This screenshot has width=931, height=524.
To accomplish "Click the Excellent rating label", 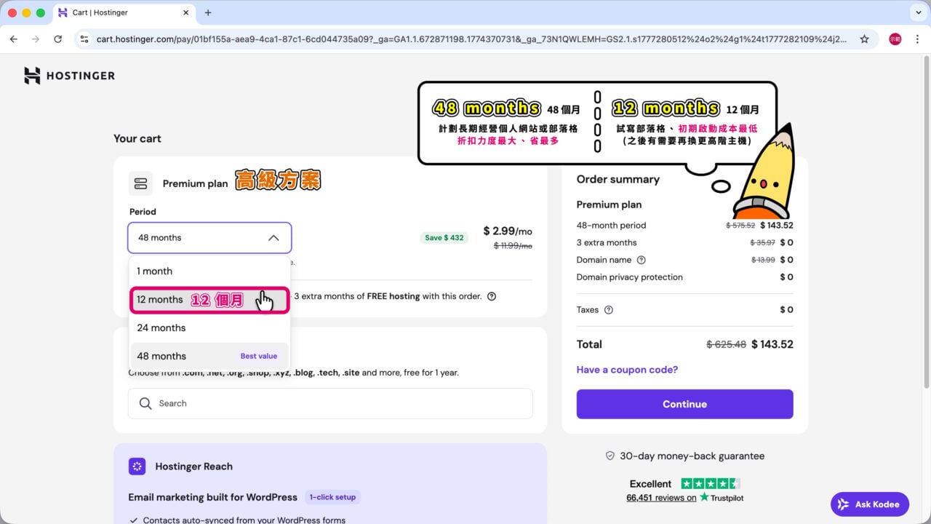I will click(650, 484).
